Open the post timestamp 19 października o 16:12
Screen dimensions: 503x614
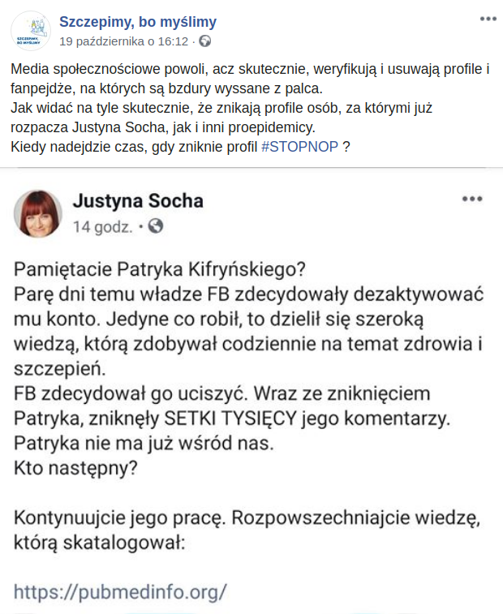coord(124,41)
